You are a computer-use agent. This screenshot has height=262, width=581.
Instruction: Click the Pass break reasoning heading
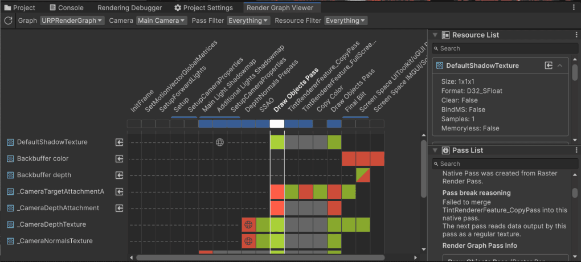tap(477, 193)
